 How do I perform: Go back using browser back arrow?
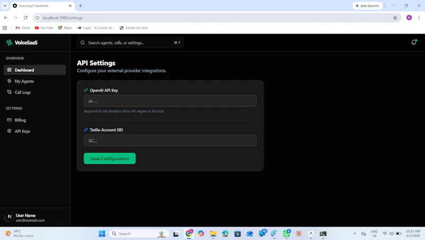coord(6,18)
